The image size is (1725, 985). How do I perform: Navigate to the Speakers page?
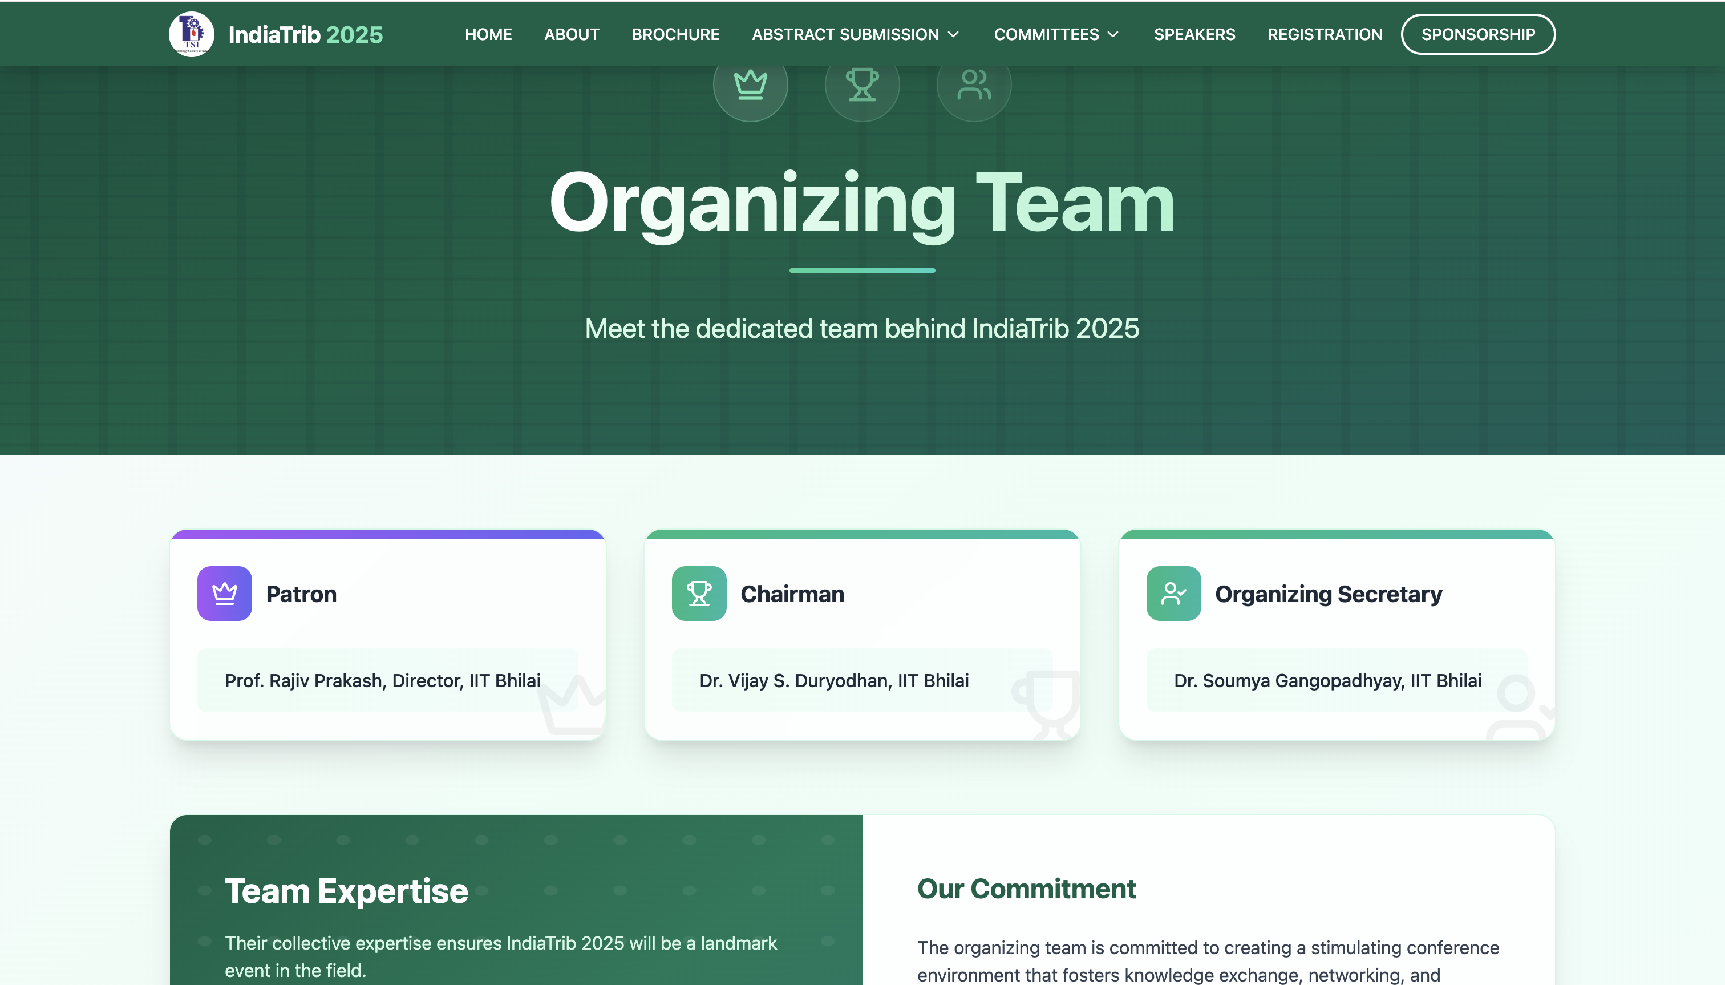pyautogui.click(x=1194, y=34)
